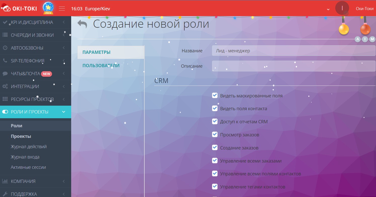Select the M round badge
This screenshot has width=376, height=197.
tap(372, 39)
